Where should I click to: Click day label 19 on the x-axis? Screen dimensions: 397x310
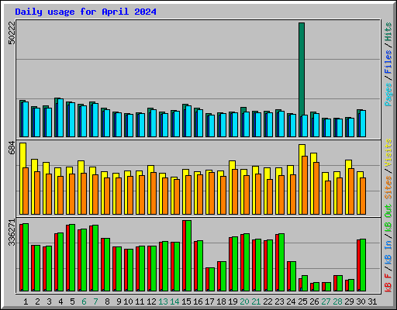tap(233, 301)
